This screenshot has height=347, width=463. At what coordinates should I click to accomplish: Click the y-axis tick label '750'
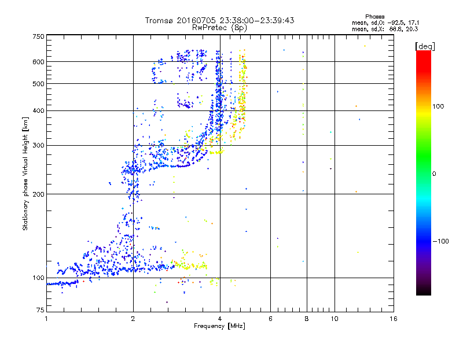pyautogui.click(x=38, y=36)
